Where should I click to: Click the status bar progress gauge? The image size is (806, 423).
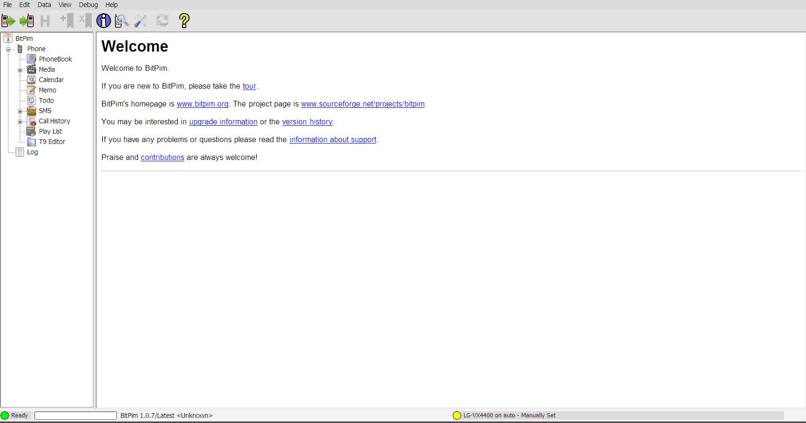(x=76, y=415)
